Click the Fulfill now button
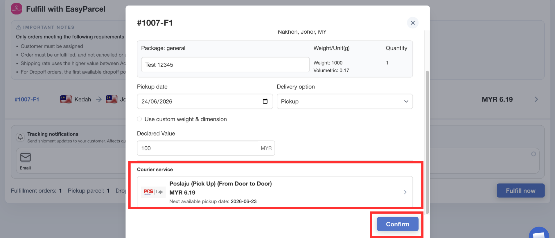 520,191
